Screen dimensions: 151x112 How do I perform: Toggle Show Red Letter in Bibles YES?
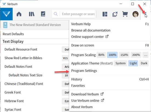tap(66, 58)
